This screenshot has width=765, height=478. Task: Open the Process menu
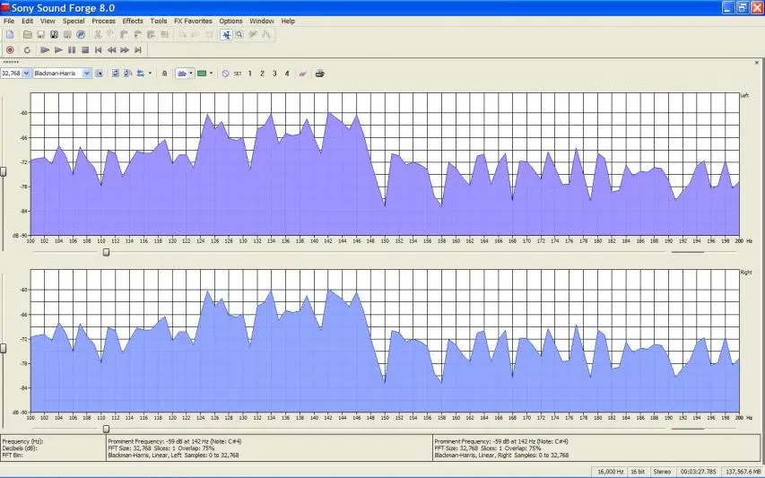point(103,21)
